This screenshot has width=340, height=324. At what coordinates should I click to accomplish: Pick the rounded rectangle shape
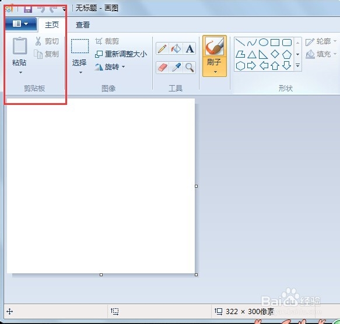(287, 43)
